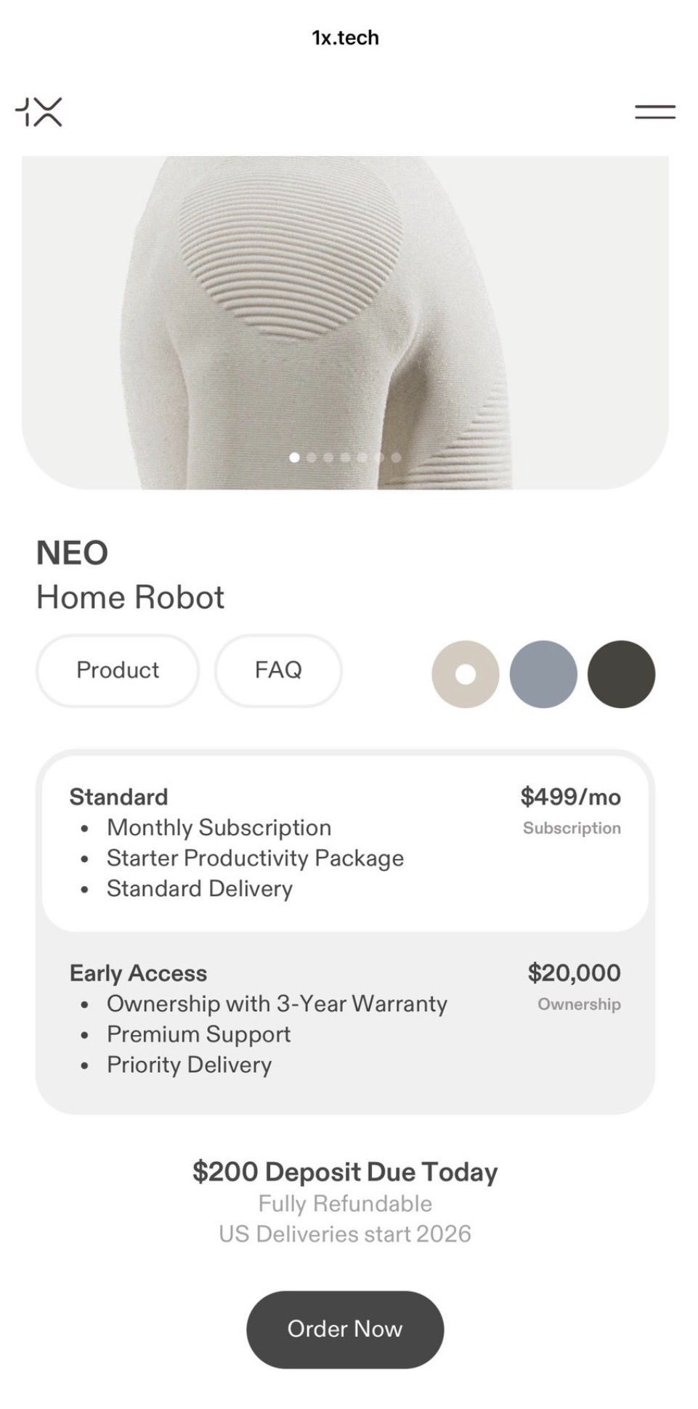This screenshot has height=1409, width=698.
Task: Show the fourth (middle) carousel image dot
Action: [345, 458]
